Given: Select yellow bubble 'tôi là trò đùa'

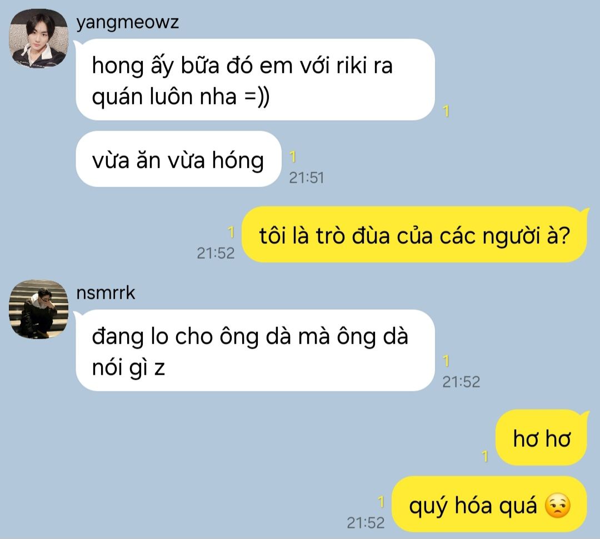Looking at the screenshot, I should click(x=414, y=234).
